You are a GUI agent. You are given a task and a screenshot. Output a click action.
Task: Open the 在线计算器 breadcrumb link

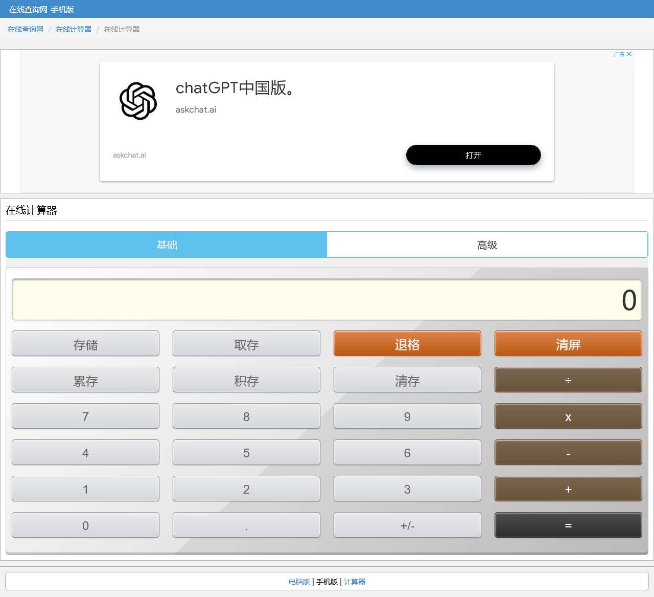point(74,29)
